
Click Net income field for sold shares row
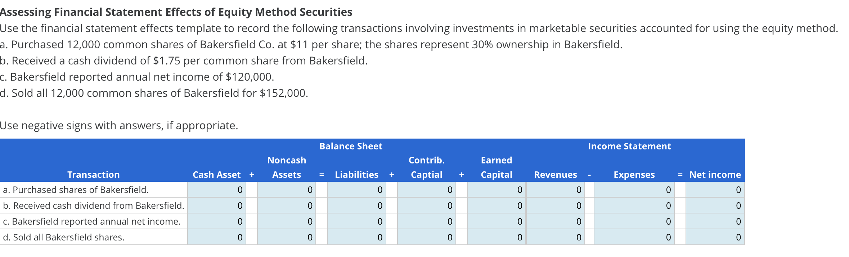pyautogui.click(x=715, y=237)
